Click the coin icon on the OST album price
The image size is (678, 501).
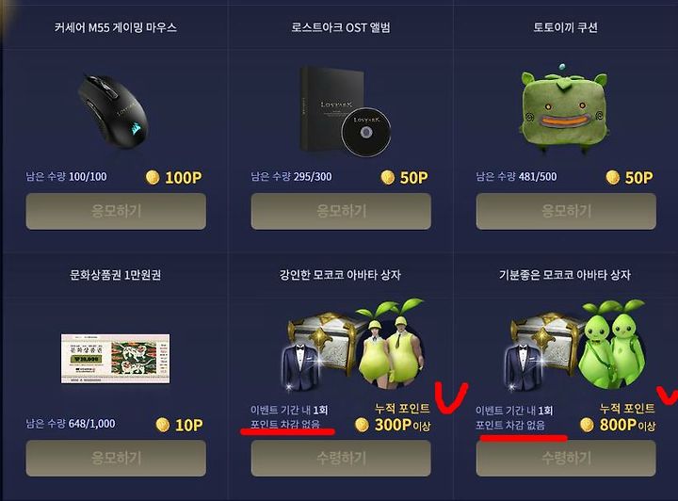387,177
